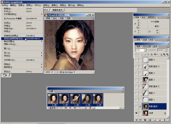This screenshot has width=171, height=124.
Task: Click previous frame icon at 图层 panel bottom
Action: (x=137, y=120)
